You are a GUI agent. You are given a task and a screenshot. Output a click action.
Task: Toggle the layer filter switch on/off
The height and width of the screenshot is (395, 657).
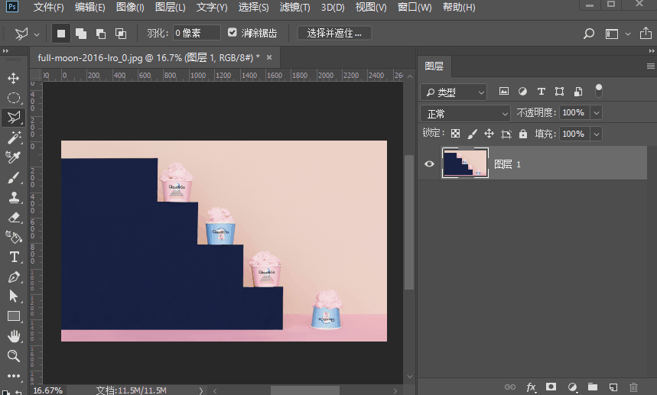click(x=599, y=89)
